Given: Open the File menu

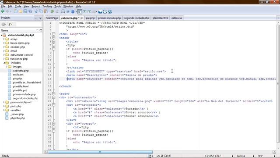Looking at the screenshot, I should 3,6.
